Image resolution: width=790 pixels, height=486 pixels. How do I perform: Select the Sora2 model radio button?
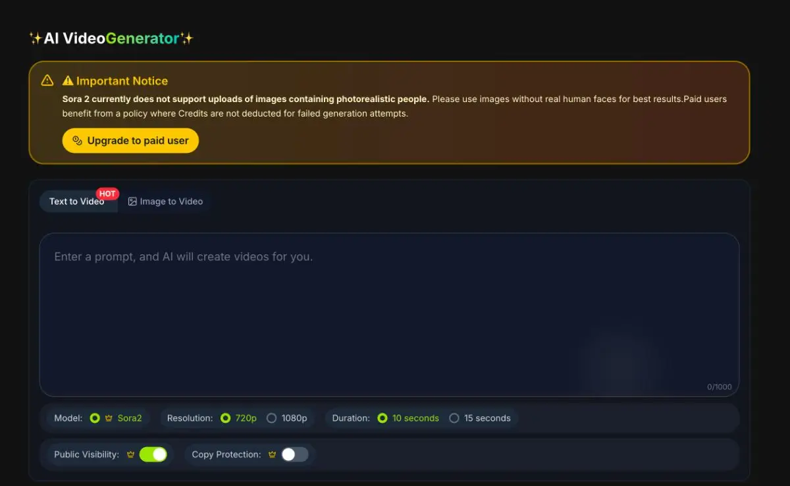coord(95,418)
